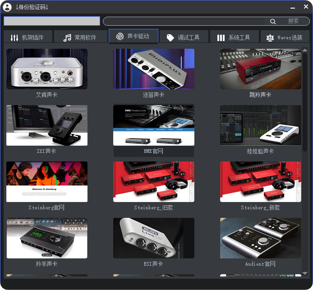Viewport: 313px width, 290px height.
Task: Open the Audient官网 thumbnail
Action: click(x=261, y=238)
